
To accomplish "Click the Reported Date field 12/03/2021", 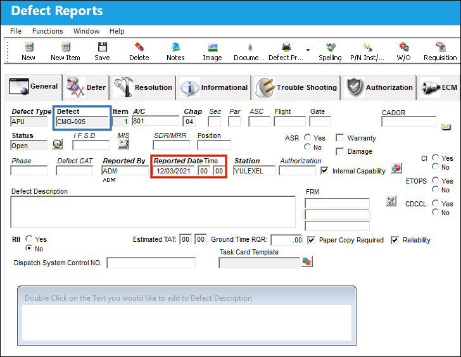I will (173, 171).
